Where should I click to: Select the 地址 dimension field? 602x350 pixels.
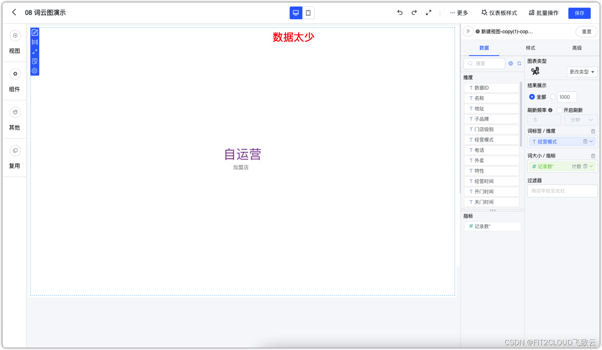point(492,109)
